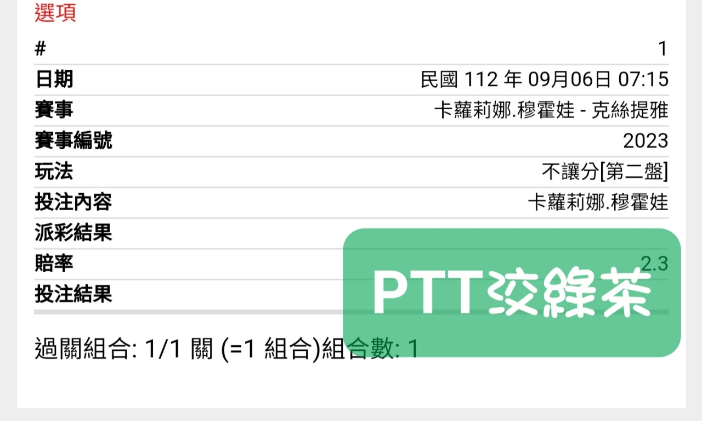The height and width of the screenshot is (421, 702).
Task: Click event number 2023
Action: [x=646, y=141]
